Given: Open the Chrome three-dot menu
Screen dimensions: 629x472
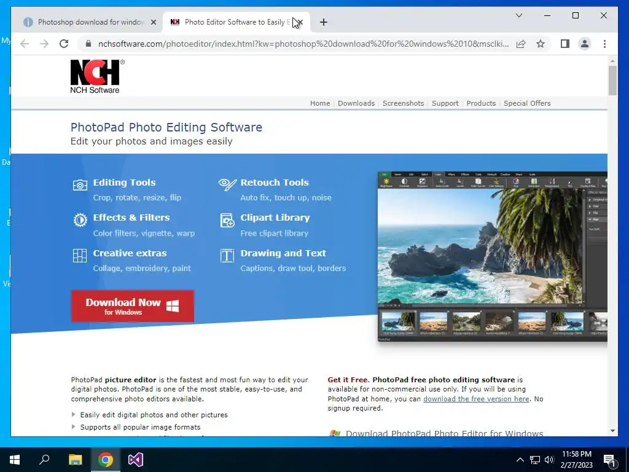Looking at the screenshot, I should (x=604, y=44).
